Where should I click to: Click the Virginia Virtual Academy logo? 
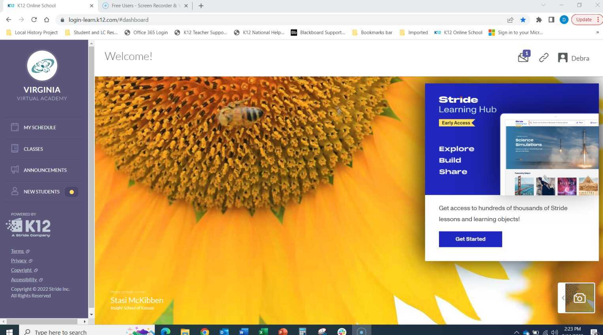click(x=42, y=66)
